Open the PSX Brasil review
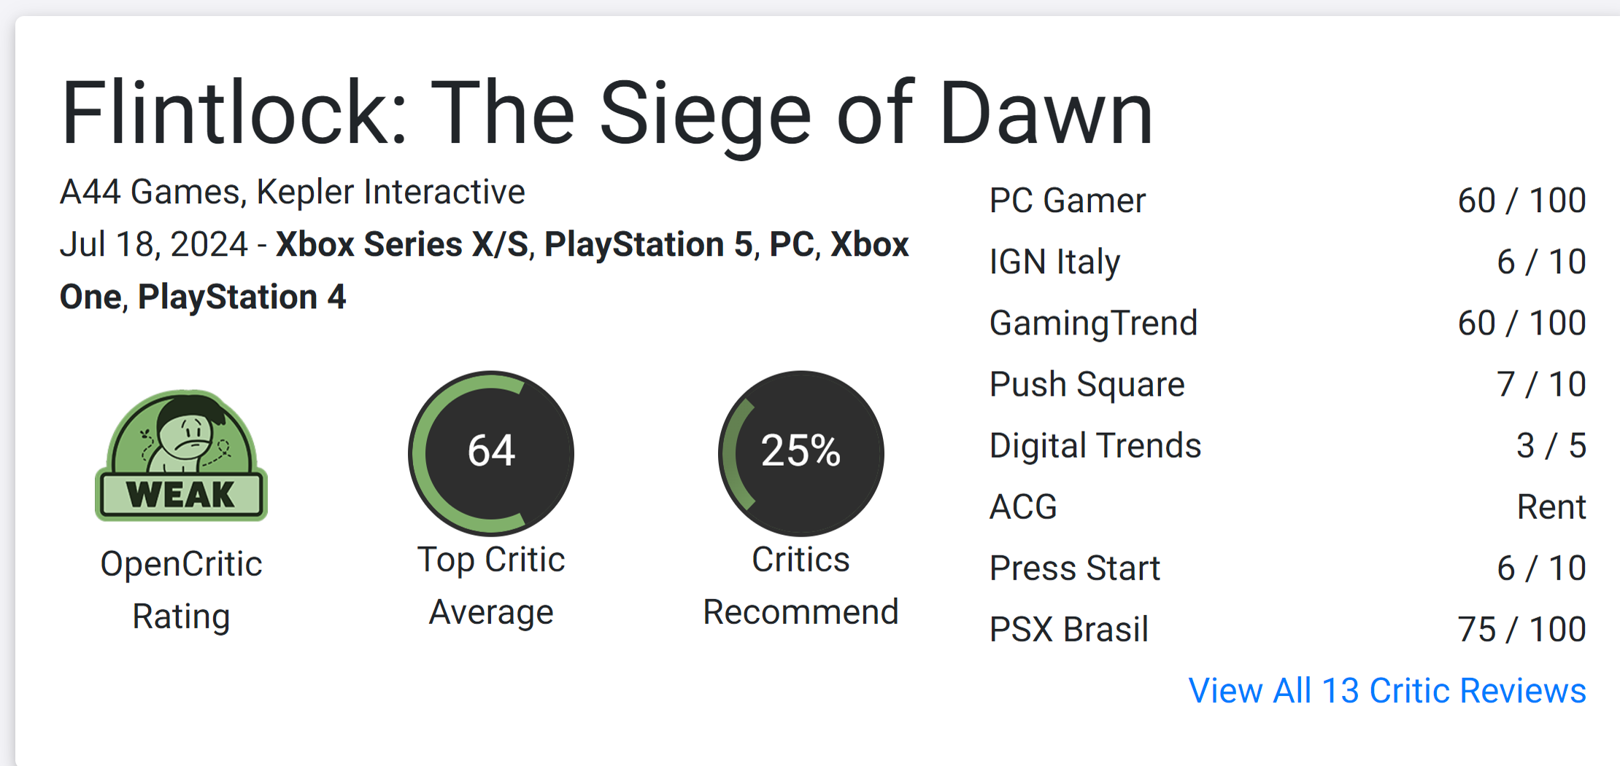Image resolution: width=1620 pixels, height=766 pixels. [1288, 629]
